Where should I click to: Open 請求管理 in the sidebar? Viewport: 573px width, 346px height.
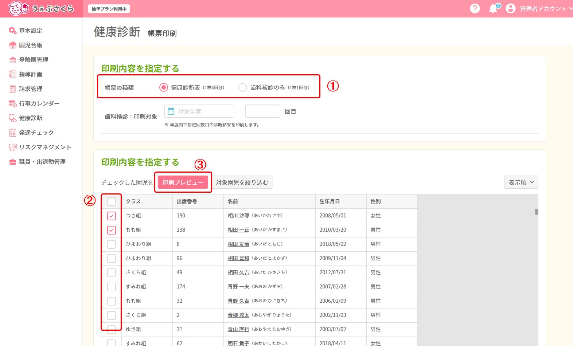[31, 89]
